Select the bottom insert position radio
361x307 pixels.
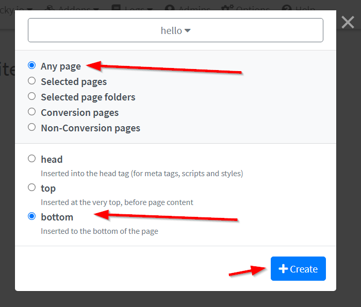(x=32, y=216)
